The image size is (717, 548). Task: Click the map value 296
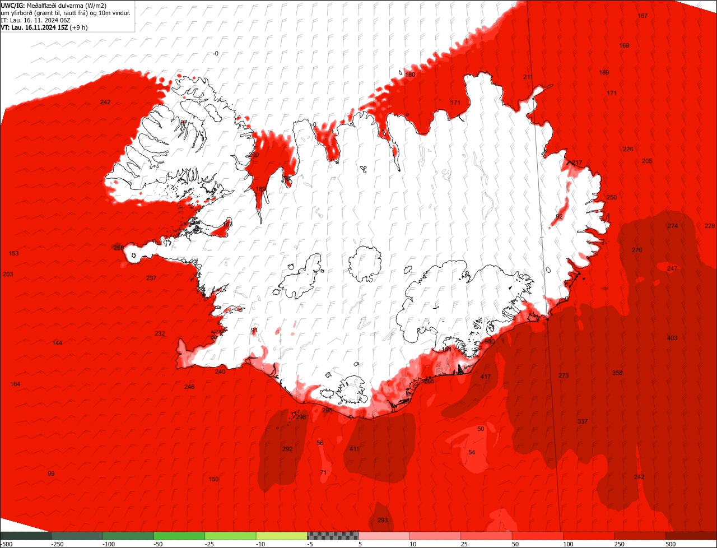(x=301, y=417)
